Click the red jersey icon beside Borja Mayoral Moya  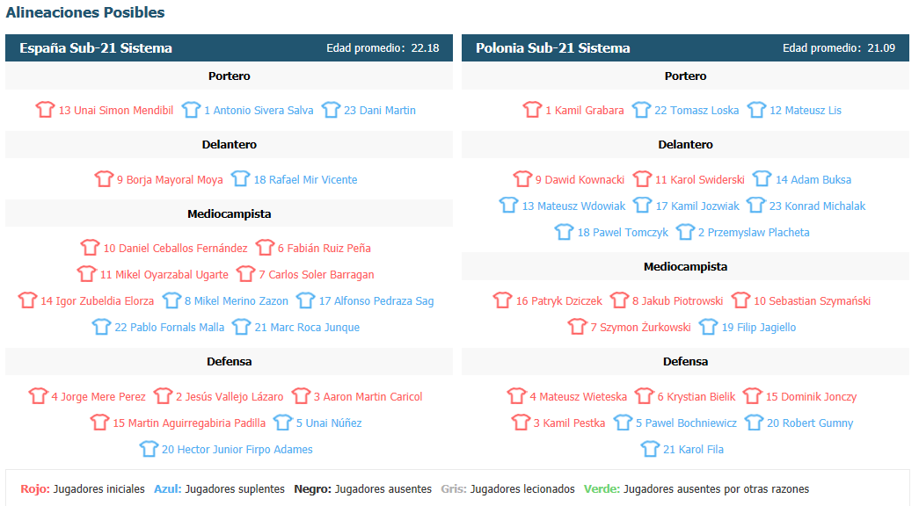(x=104, y=178)
